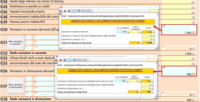
Task: Click IC50 column 2 field showing 1.000,00
Action: [179, 30]
